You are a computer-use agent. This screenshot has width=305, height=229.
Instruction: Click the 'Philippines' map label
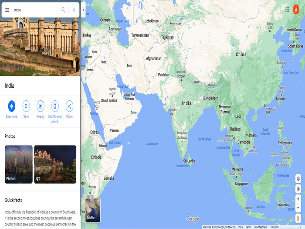[x=285, y=143]
